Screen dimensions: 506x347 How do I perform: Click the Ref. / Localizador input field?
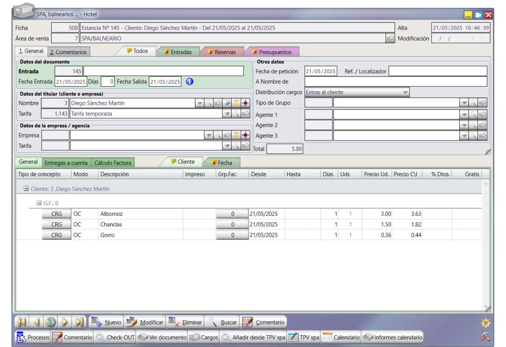[438, 71]
